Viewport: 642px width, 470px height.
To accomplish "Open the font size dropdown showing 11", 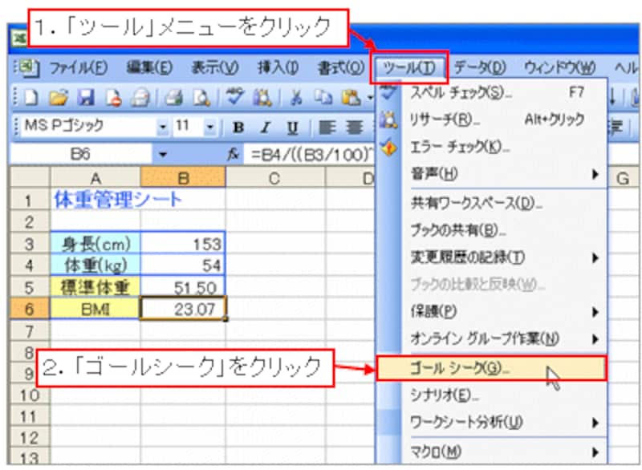I will tap(210, 128).
